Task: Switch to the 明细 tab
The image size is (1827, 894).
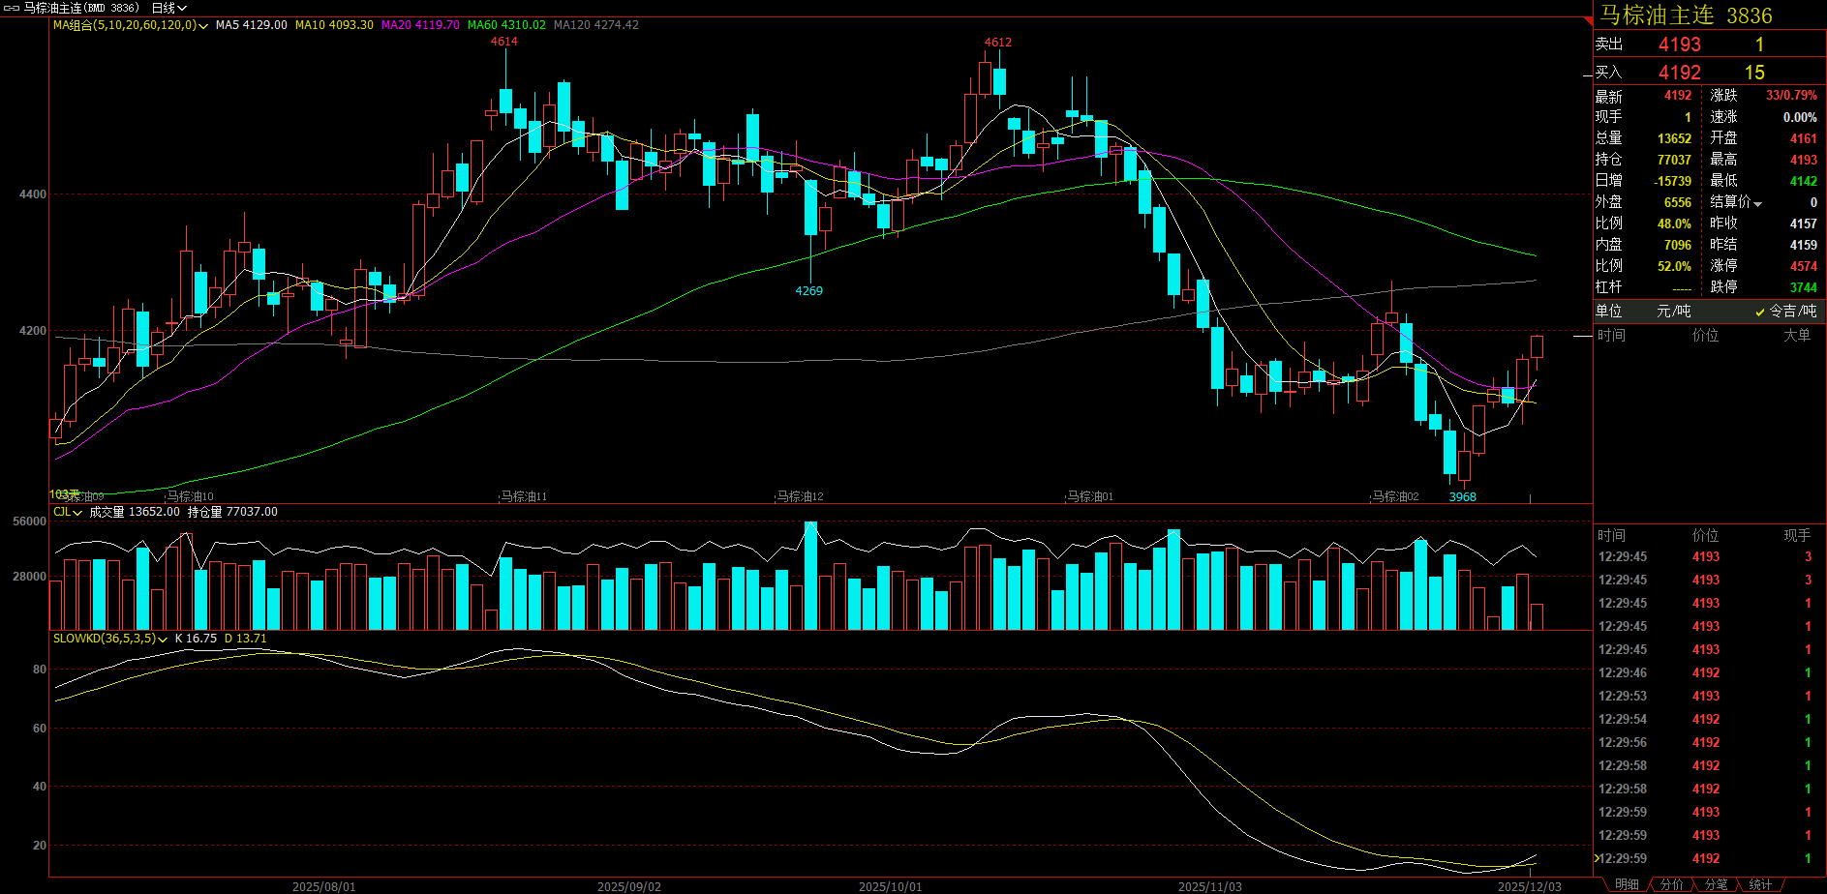Action: pos(1627,884)
